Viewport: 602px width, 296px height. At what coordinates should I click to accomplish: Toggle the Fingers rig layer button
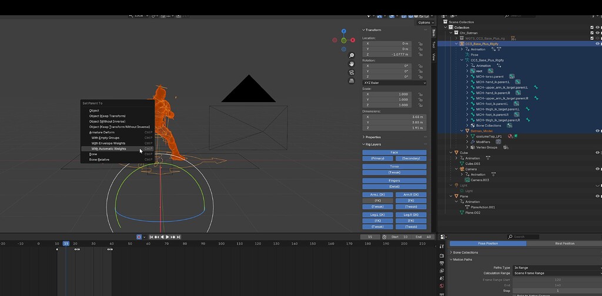[394, 180]
